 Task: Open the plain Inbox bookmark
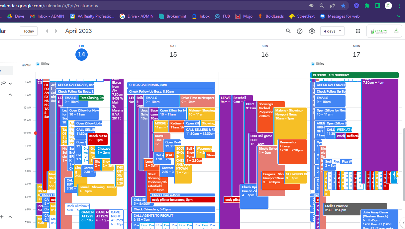click(201, 16)
